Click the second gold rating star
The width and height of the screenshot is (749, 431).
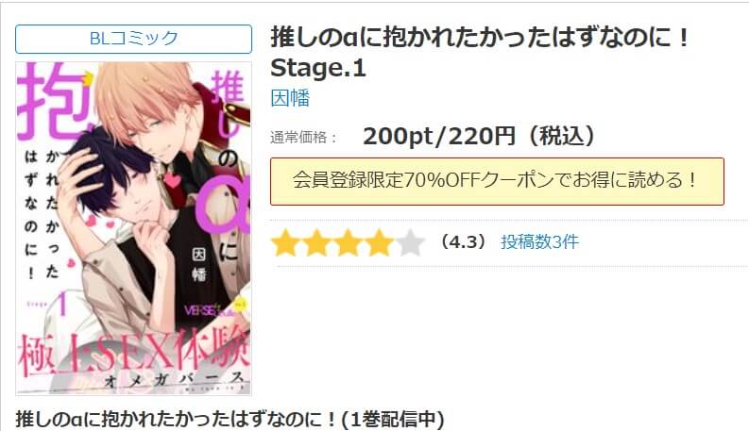point(316,242)
